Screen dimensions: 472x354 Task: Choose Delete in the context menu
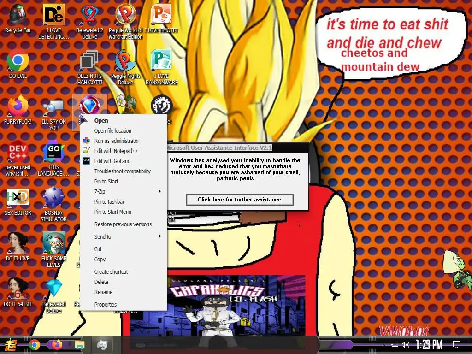click(124, 282)
